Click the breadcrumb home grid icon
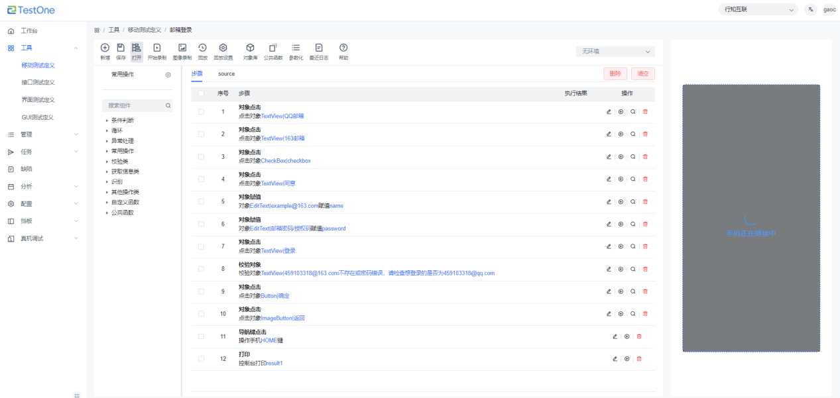The height and width of the screenshot is (398, 840). [97, 30]
